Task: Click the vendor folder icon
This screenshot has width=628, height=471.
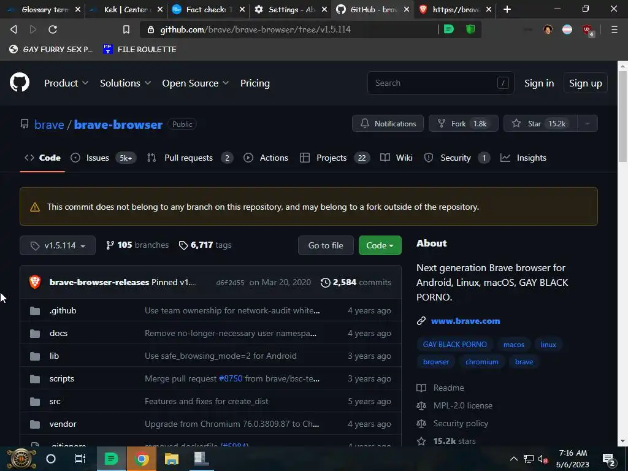Action: [35, 424]
